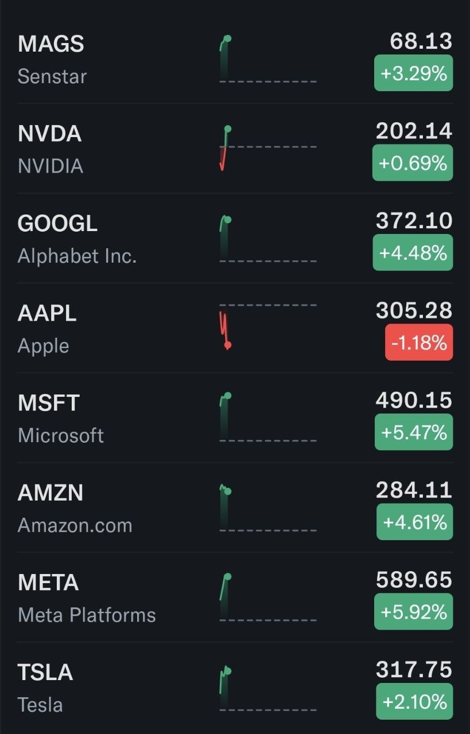Open the TSLA Tesla listing
Screen dimensions: 470x734
[x=235, y=687]
